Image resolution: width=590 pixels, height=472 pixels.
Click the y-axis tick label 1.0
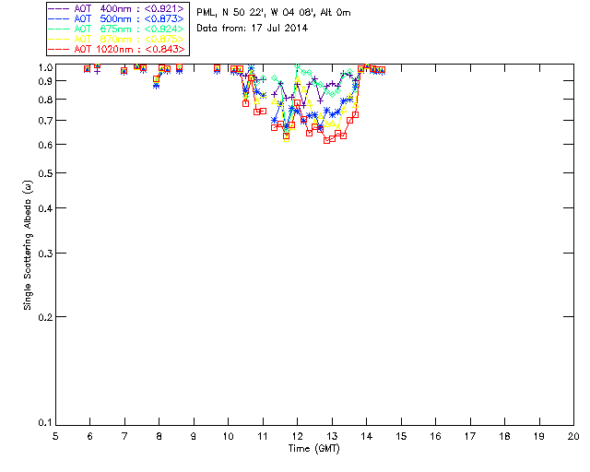[x=45, y=67]
